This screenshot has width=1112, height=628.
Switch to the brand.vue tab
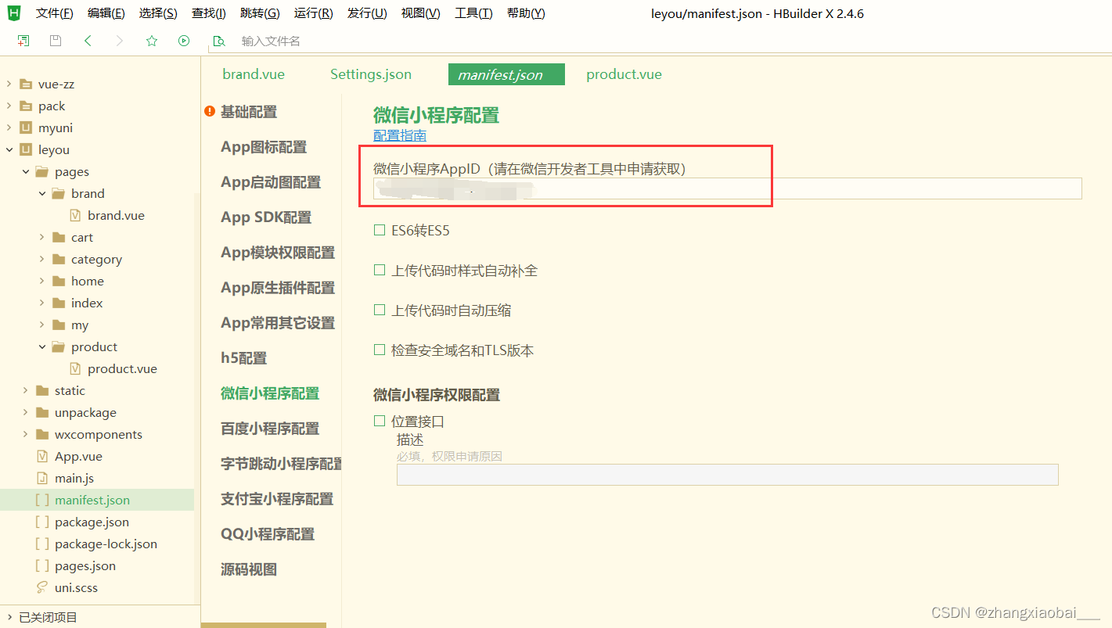[254, 74]
